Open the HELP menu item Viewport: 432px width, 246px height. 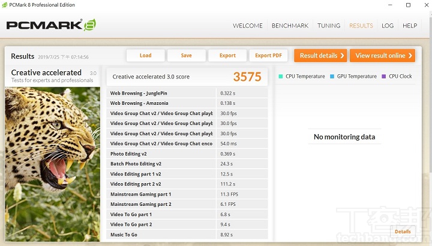[410, 26]
